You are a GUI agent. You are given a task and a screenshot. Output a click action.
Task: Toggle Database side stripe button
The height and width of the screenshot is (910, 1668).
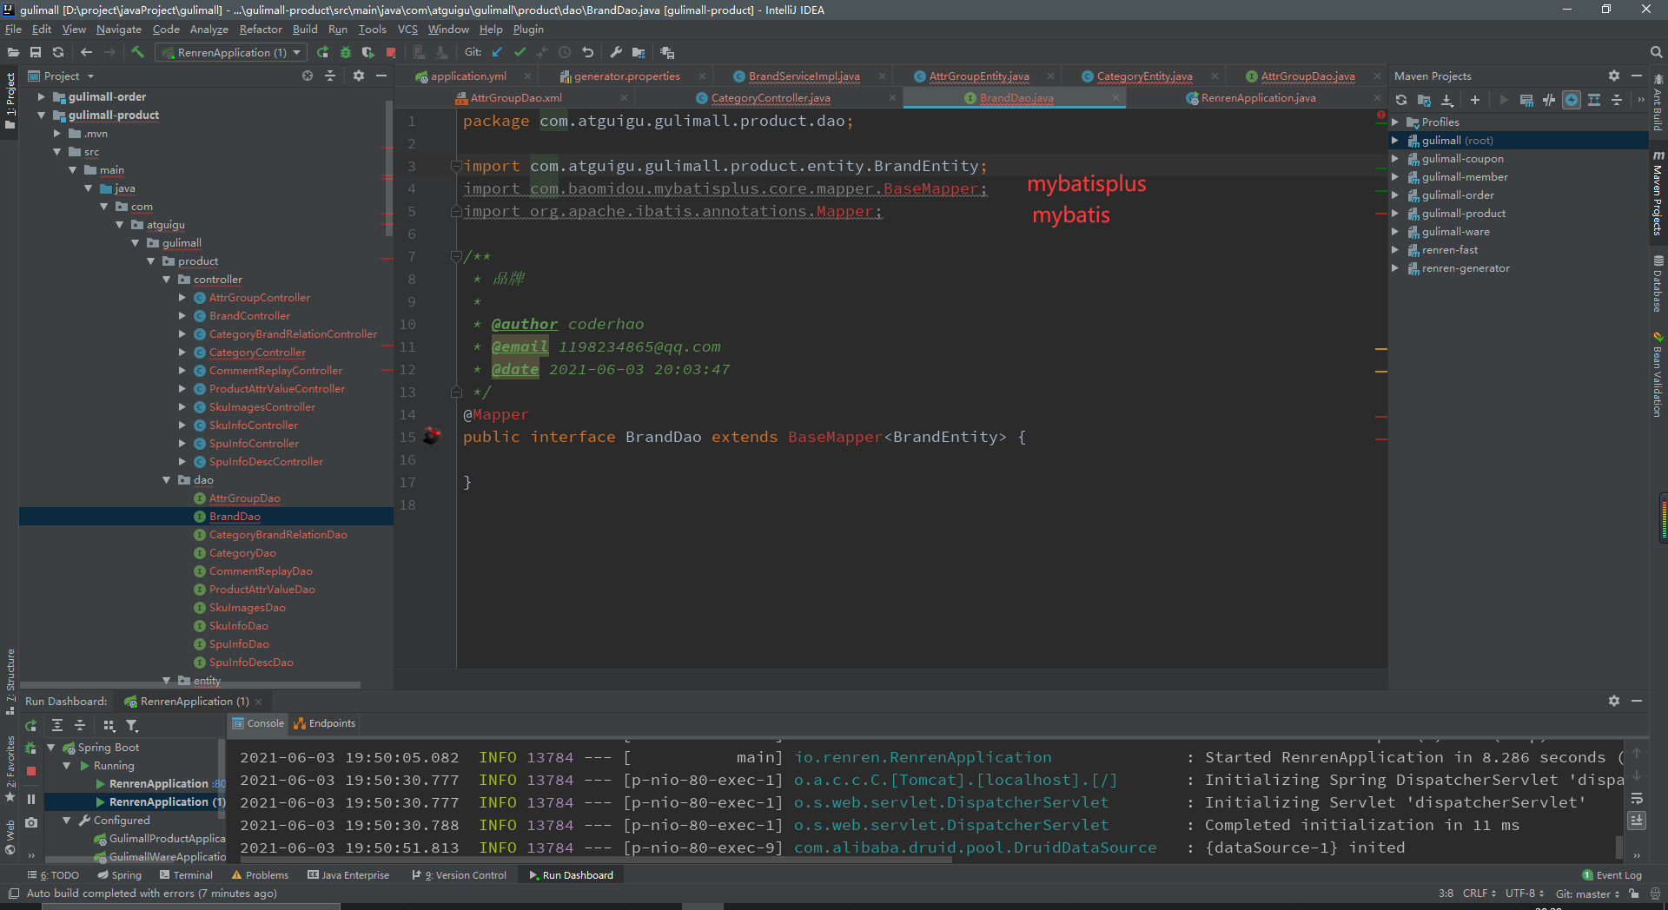tap(1658, 283)
